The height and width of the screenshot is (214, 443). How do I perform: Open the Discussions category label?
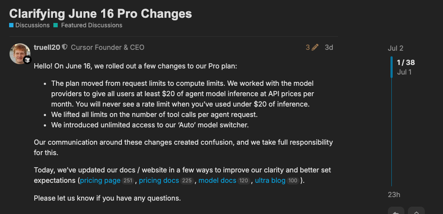[x=33, y=26]
